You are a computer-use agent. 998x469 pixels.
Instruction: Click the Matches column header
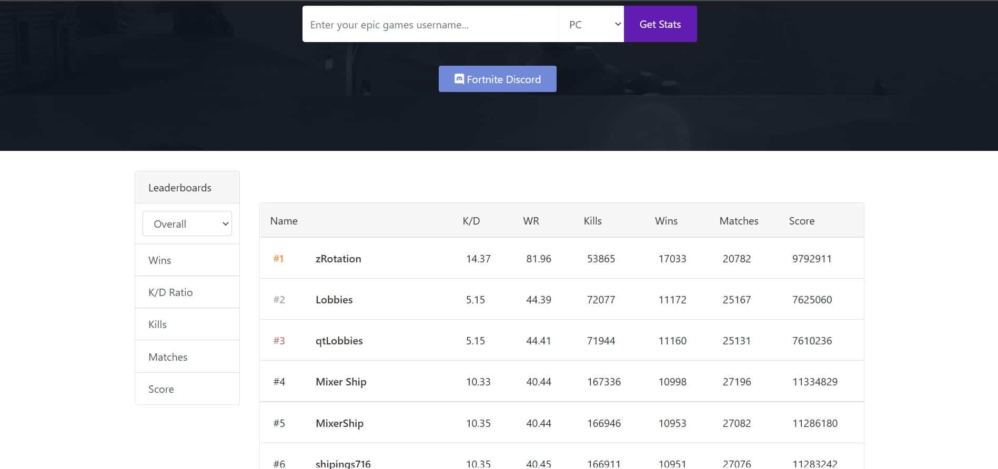739,221
